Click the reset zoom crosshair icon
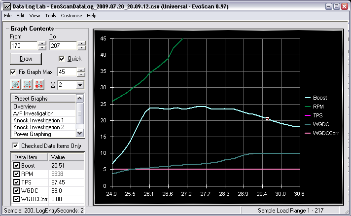The image size is (351, 216). click(39, 85)
